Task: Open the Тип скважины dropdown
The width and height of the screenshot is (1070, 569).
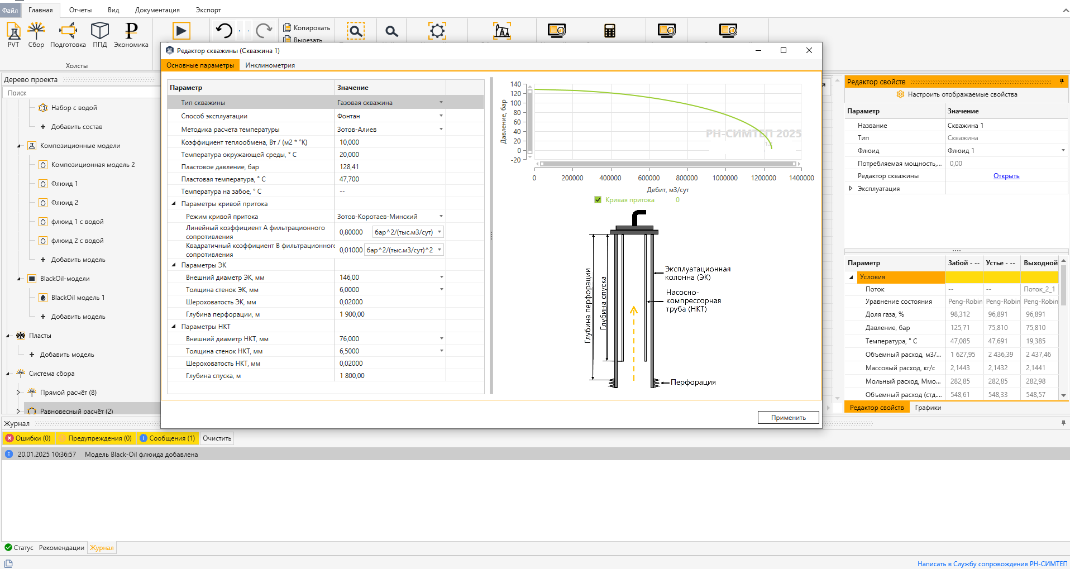Action: 441,102
